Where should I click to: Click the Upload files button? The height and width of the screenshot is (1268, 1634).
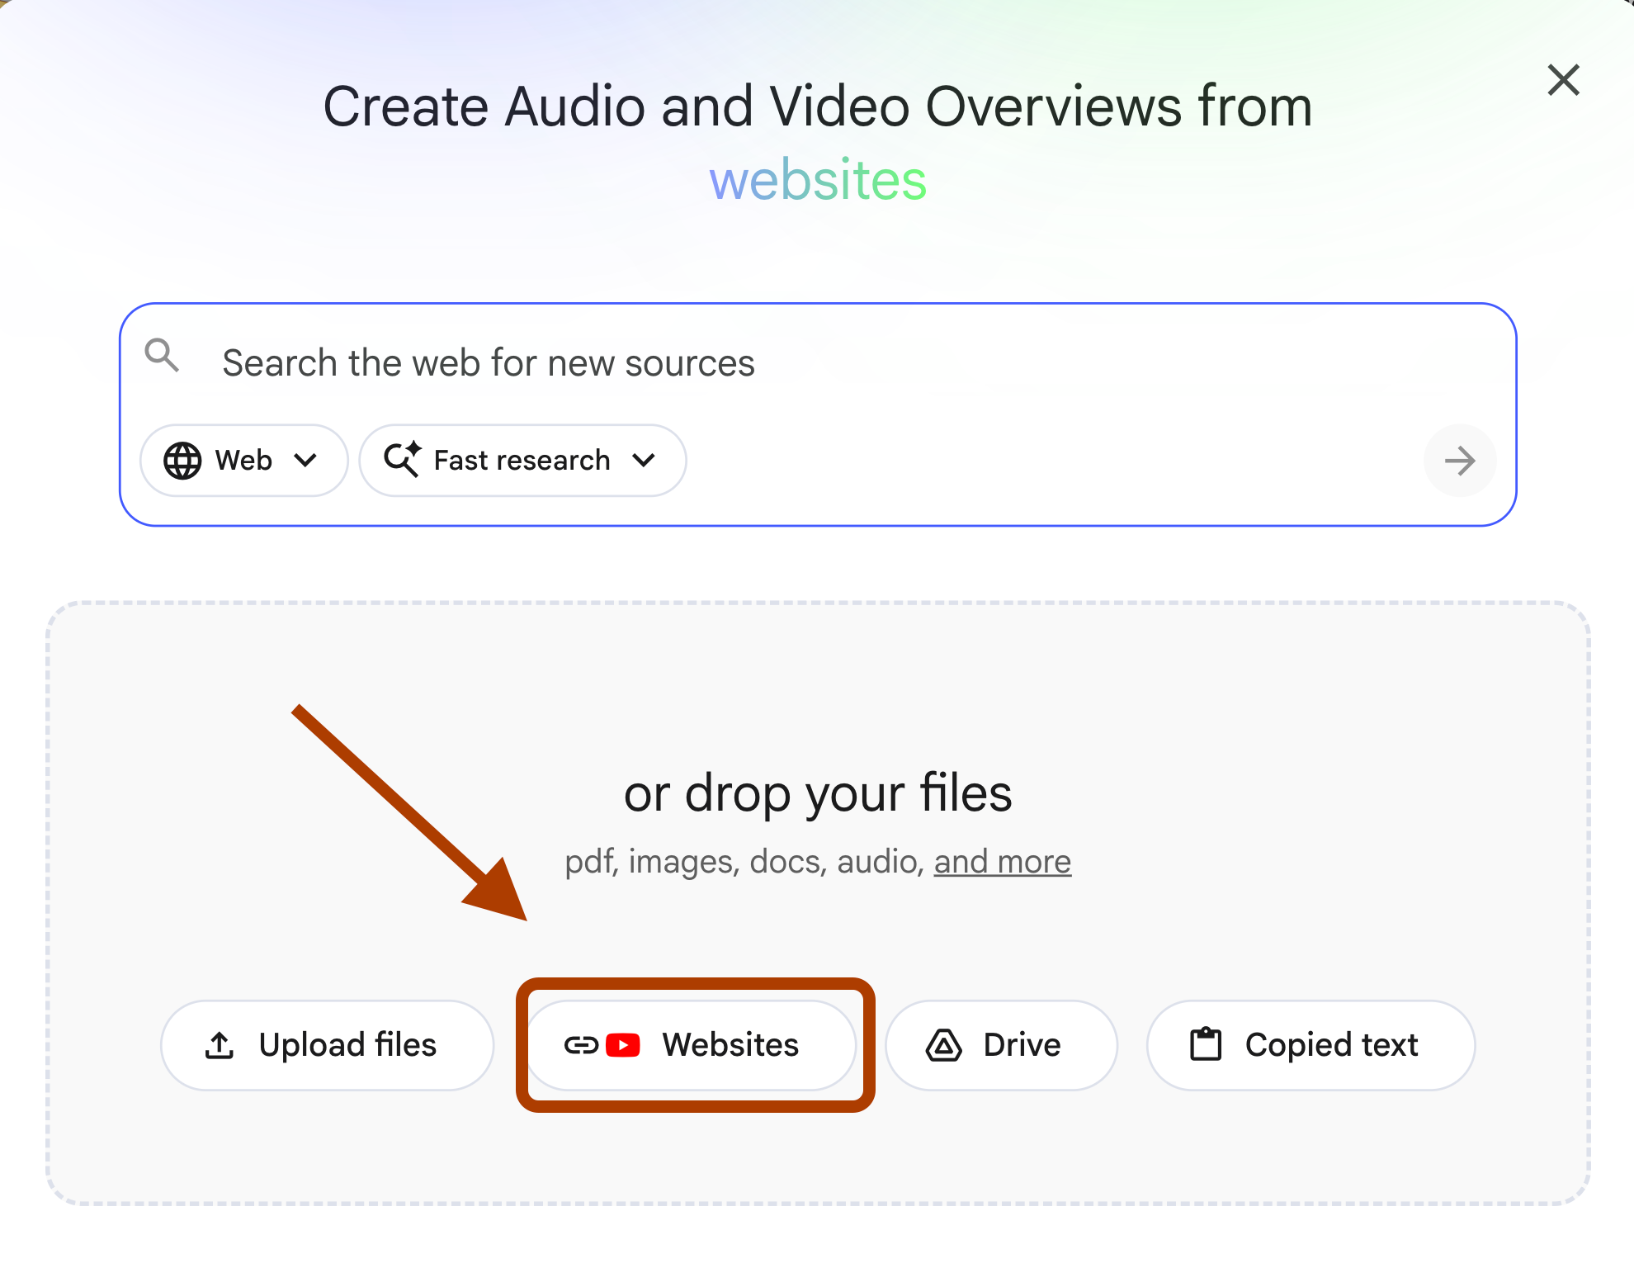328,1045
